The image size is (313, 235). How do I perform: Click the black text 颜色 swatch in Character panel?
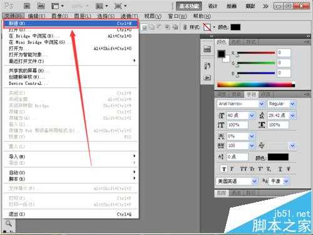point(278,157)
